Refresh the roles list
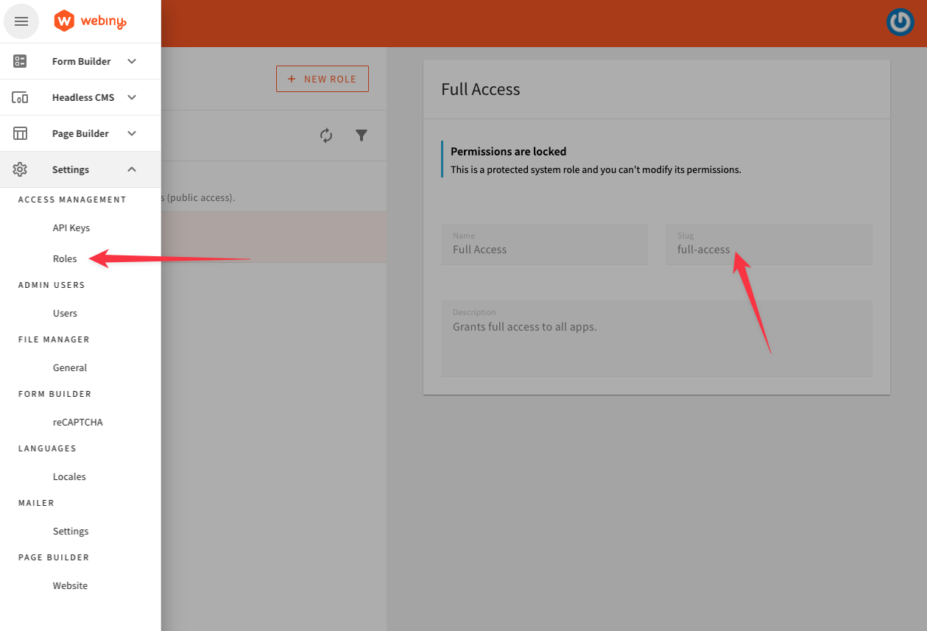This screenshot has height=631, width=927. tap(326, 135)
